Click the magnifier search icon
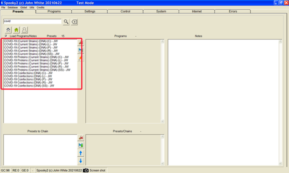Image resolution: width=289 pixels, height=173 pixels. click(66, 22)
